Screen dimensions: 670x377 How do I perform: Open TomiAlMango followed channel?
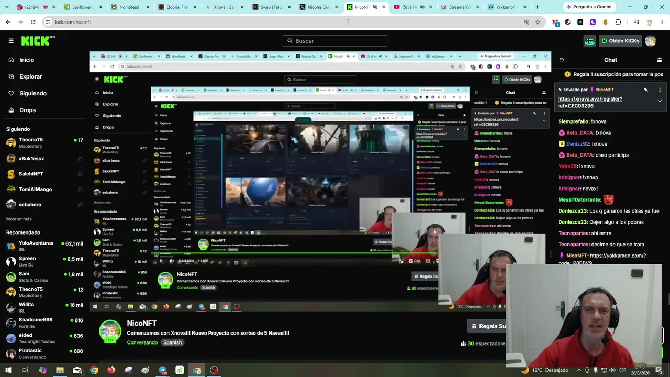(44, 189)
